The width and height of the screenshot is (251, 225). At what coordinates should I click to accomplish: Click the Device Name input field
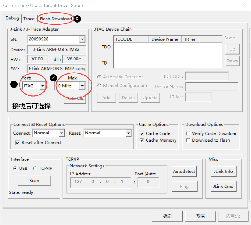click(x=212, y=86)
